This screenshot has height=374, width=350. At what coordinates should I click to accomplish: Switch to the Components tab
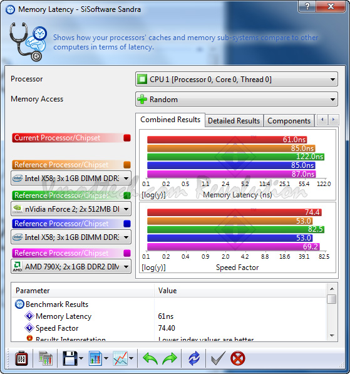pos(289,121)
